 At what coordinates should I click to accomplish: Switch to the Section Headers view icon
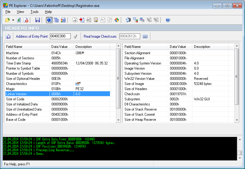(63, 20)
